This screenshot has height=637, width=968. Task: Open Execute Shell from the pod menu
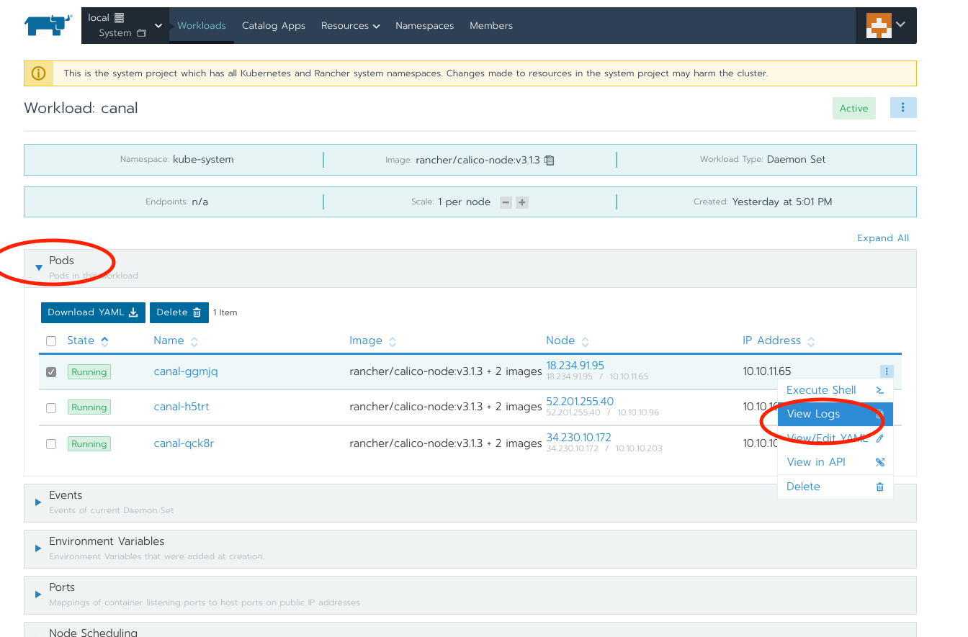point(821,389)
